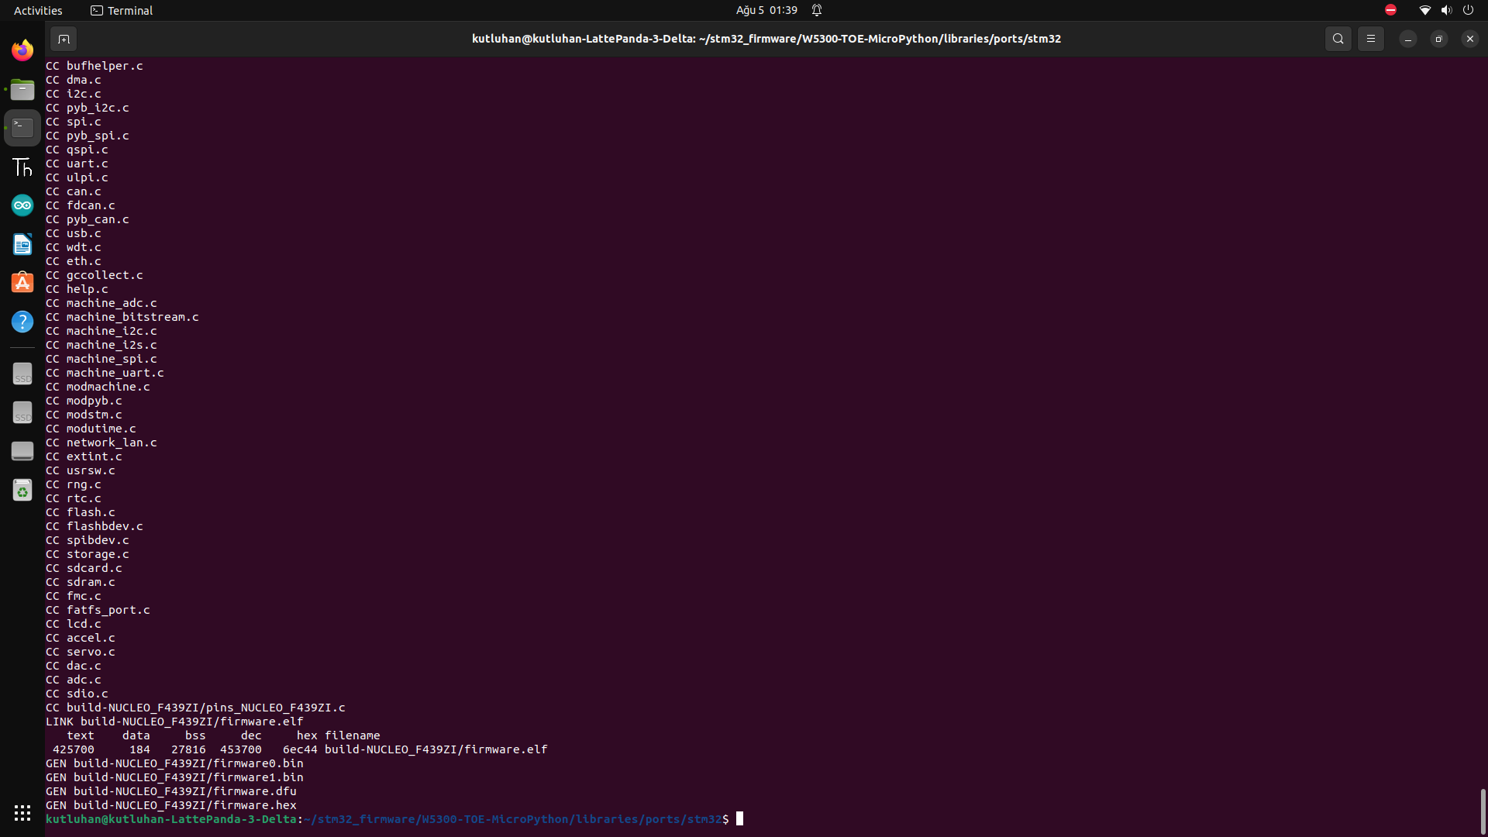The width and height of the screenshot is (1488, 837).
Task: Click the red do-not-disturb indicator
Action: click(x=1390, y=10)
